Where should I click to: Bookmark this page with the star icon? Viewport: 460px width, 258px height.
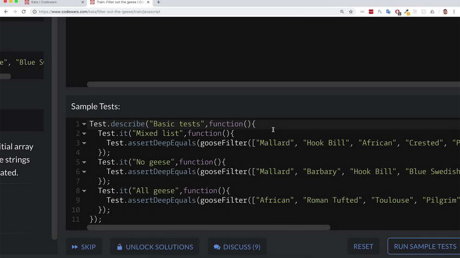tap(350, 12)
